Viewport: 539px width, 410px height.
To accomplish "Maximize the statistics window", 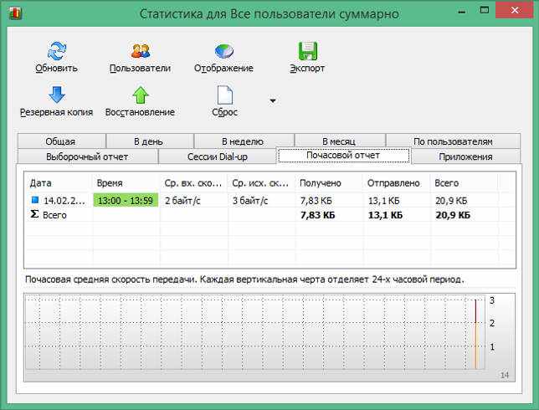I will tap(485, 10).
